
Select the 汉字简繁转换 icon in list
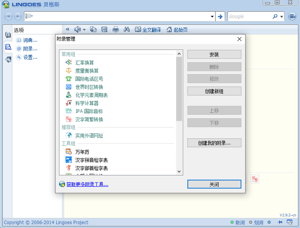click(x=68, y=119)
